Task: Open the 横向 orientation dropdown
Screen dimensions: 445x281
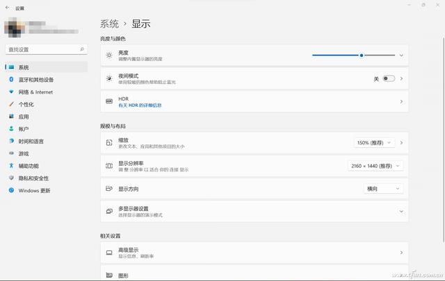Action: [x=383, y=189]
